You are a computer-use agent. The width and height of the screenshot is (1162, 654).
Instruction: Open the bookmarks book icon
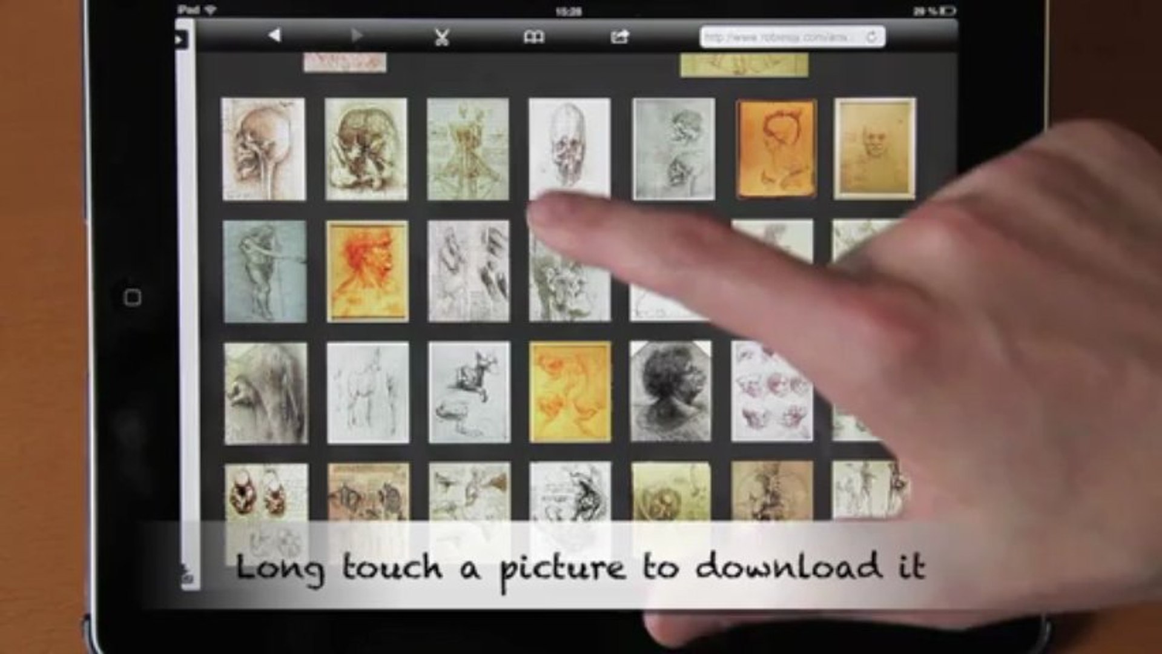click(x=533, y=38)
